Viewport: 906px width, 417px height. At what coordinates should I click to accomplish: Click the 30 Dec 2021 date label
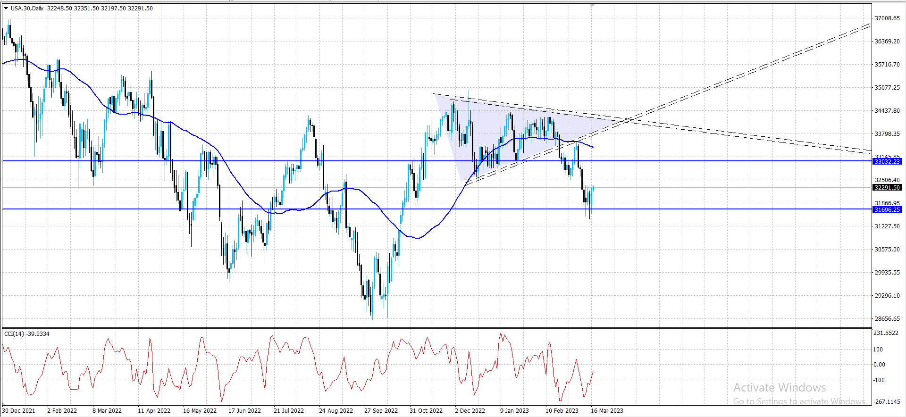pyautogui.click(x=18, y=411)
